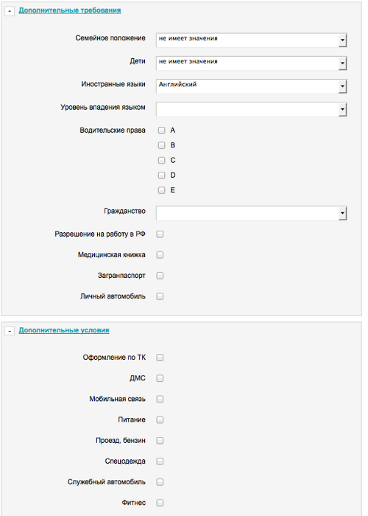Screen dimensions: 368x516
Task: Open the Дети dropdown
Action: [252, 63]
